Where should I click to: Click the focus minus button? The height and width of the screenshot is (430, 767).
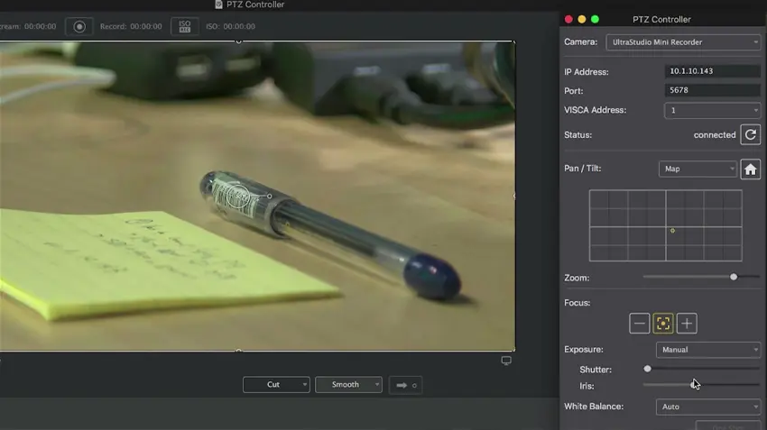[640, 324]
